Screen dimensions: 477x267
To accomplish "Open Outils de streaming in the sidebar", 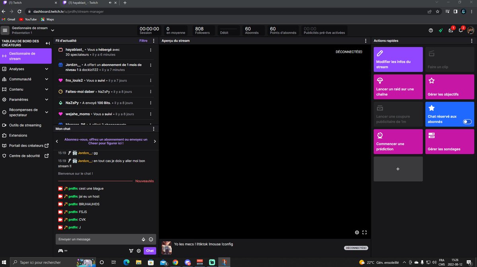I will tap(25, 125).
